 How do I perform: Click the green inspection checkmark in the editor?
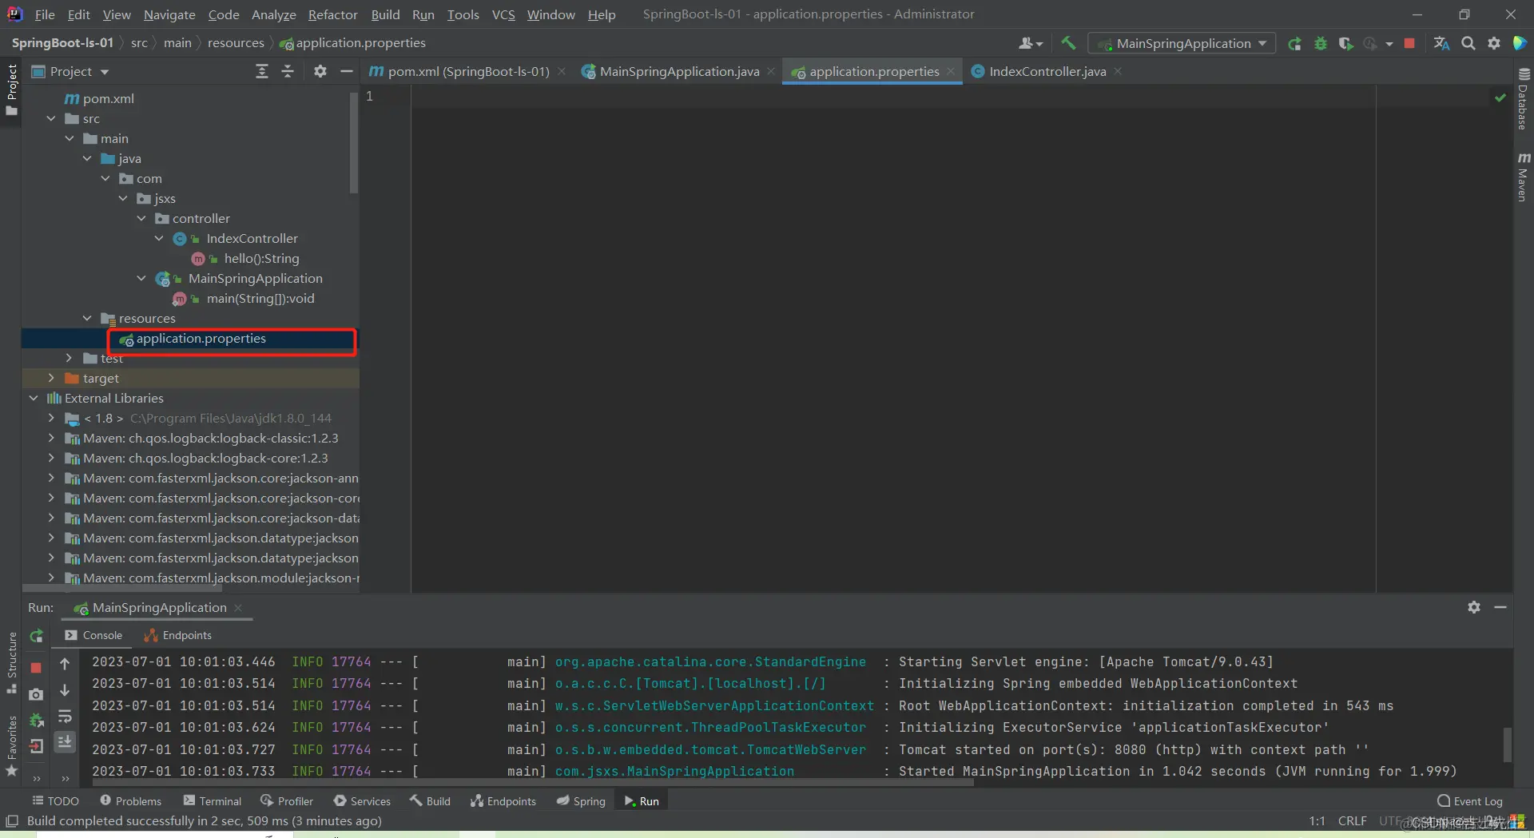[x=1500, y=97]
